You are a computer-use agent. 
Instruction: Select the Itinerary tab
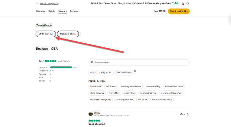[62, 11]
